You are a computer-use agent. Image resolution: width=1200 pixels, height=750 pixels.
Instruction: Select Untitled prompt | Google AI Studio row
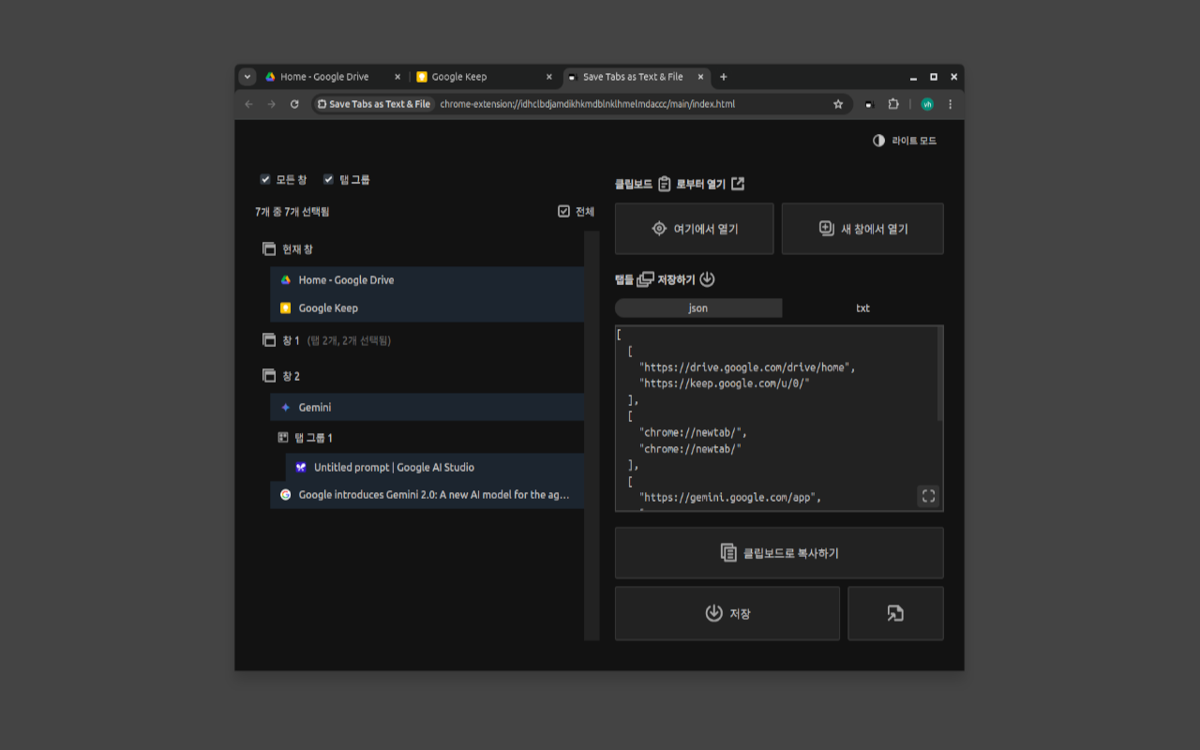(x=435, y=467)
